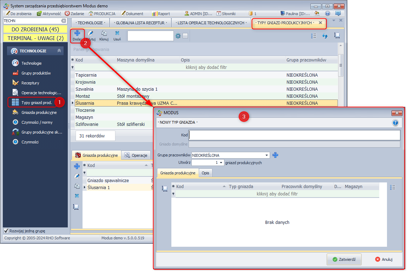This screenshot has height=271, width=407.
Task: Click the blue plus next to Grupa pracowników
Action: (x=275, y=155)
